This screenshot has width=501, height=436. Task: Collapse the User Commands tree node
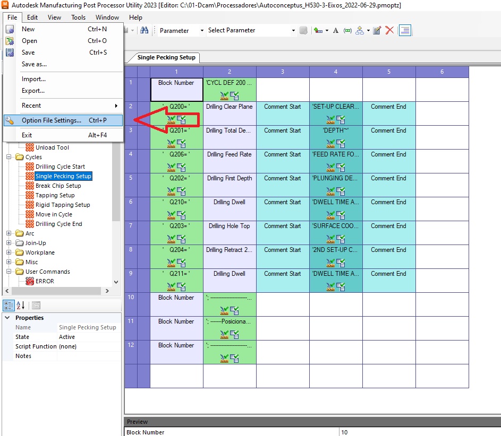(x=9, y=272)
